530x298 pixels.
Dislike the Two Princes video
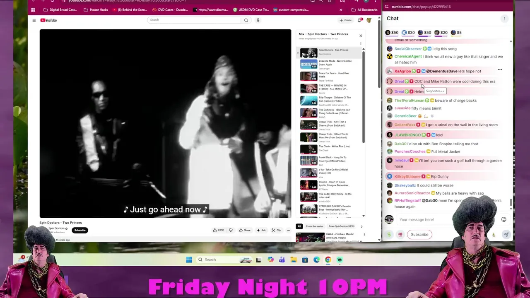pos(231,230)
